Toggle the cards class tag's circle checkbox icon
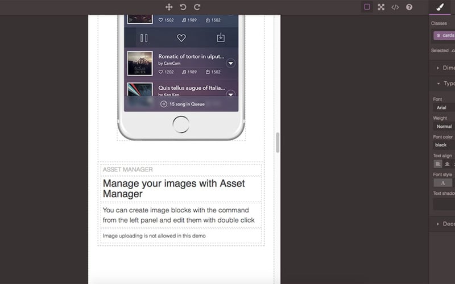The width and height of the screenshot is (455, 284). (439, 35)
